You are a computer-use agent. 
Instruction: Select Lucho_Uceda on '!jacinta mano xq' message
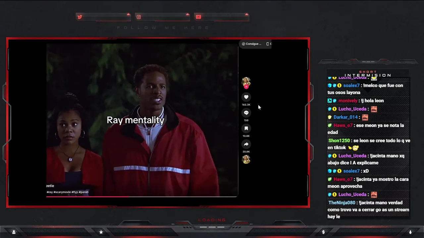click(352, 156)
